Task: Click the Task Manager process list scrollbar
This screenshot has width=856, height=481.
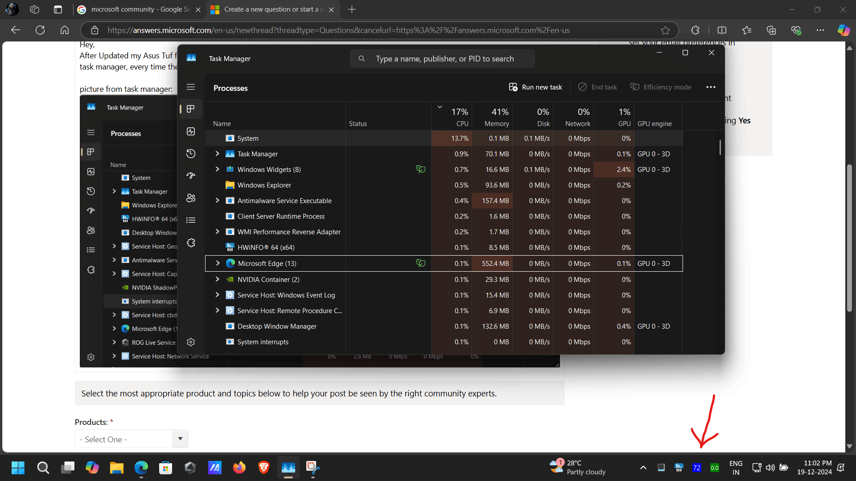Action: (x=720, y=148)
